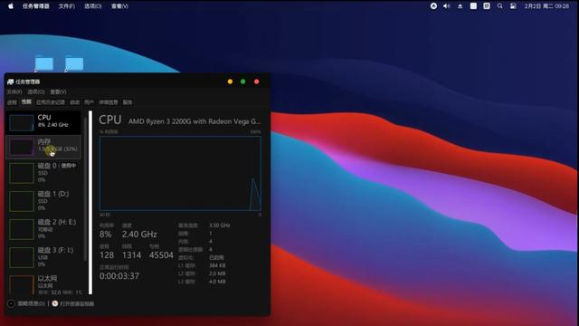Click the sidebar vertical scrollbar
Image resolution: width=579 pixels, height=326 pixels.
tap(85, 188)
